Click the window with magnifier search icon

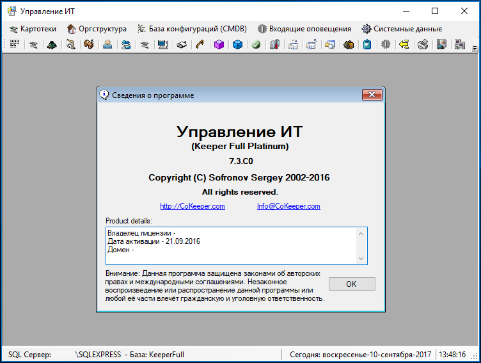tap(330, 45)
